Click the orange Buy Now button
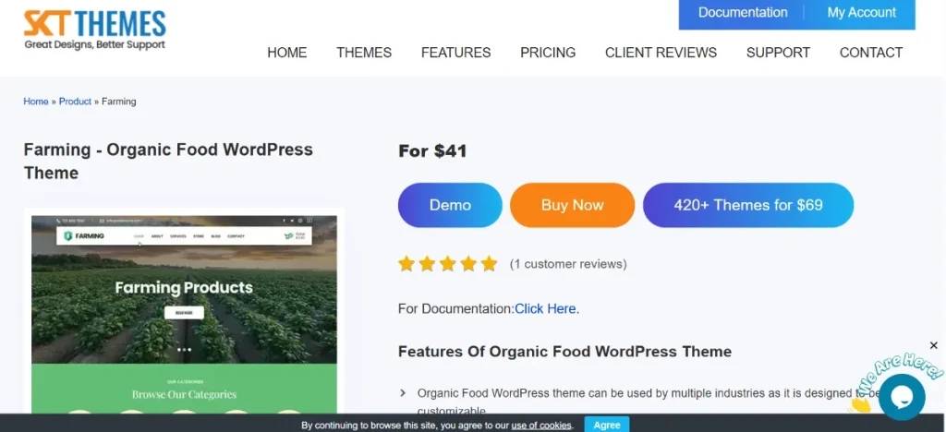The width and height of the screenshot is (946, 432). (572, 205)
